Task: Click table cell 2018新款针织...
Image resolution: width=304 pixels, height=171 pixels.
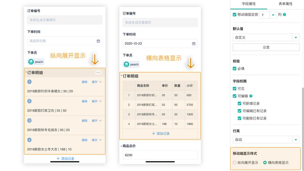Action: pyautogui.click(x=147, y=95)
